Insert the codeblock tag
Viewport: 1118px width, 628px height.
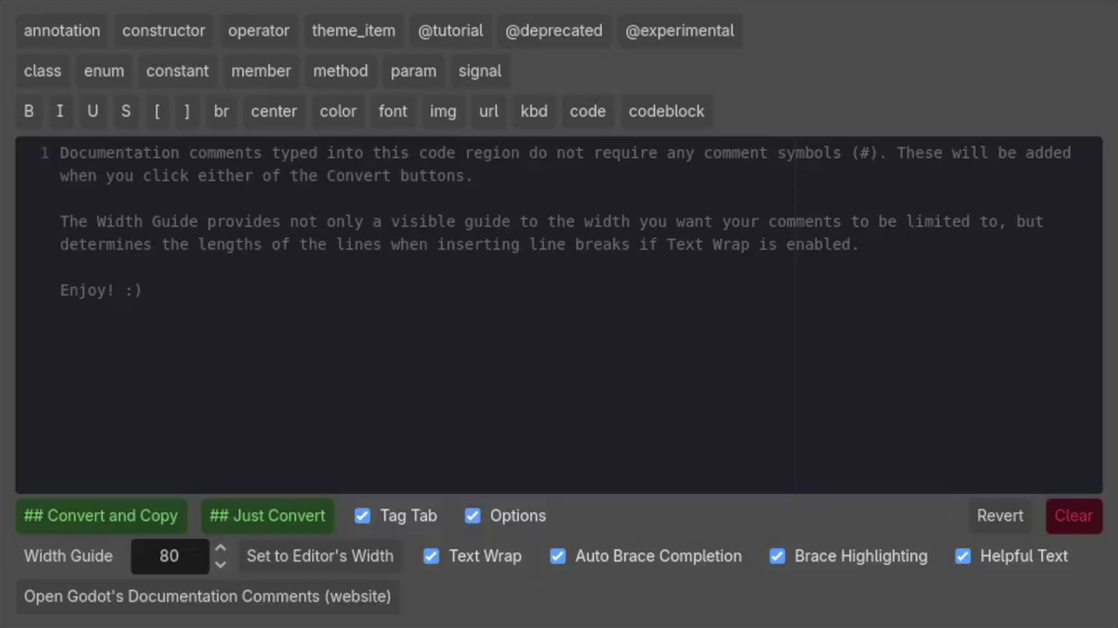click(666, 111)
